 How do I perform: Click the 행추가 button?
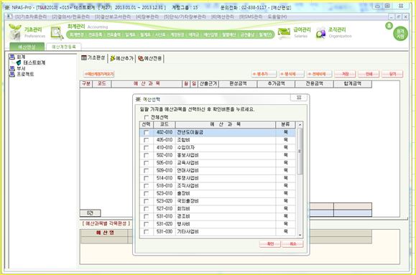click(264, 74)
